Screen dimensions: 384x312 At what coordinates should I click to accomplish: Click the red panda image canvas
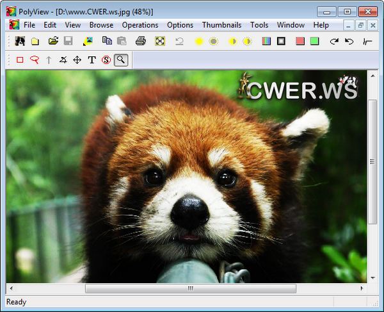pos(187,176)
